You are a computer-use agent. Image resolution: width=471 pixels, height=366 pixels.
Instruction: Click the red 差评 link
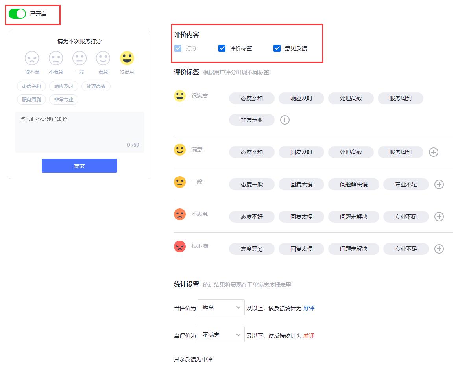tap(308, 336)
